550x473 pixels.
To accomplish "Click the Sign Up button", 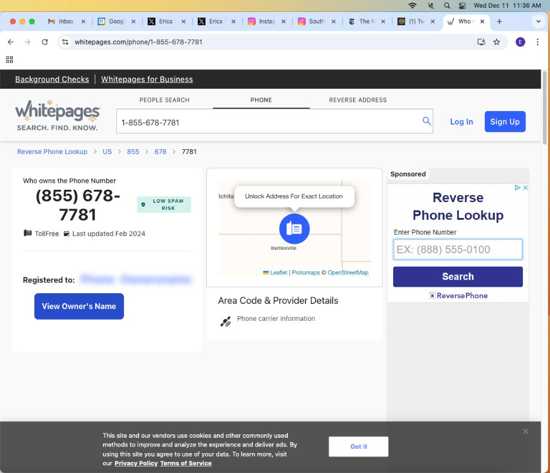I will pos(505,122).
